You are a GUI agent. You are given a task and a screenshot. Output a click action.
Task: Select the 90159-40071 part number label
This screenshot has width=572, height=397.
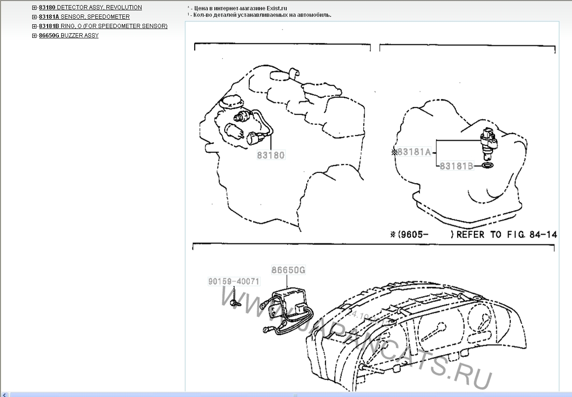click(233, 282)
